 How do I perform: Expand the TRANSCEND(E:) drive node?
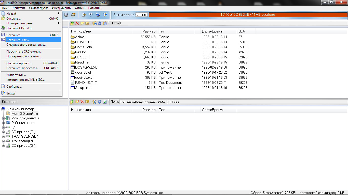click(x=4, y=137)
